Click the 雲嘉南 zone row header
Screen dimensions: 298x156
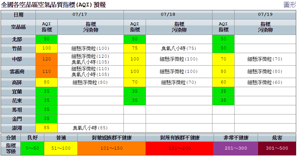[x=18, y=72]
